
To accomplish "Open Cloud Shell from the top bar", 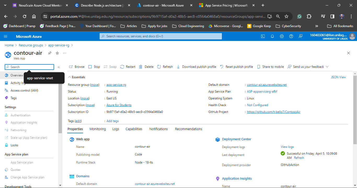I will (263, 37).
